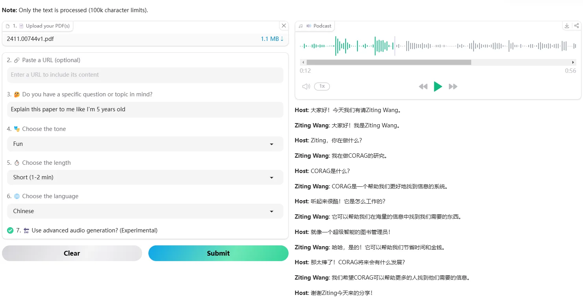Focus the Paste a URL input field
The width and height of the screenshot is (583, 302).
click(145, 75)
